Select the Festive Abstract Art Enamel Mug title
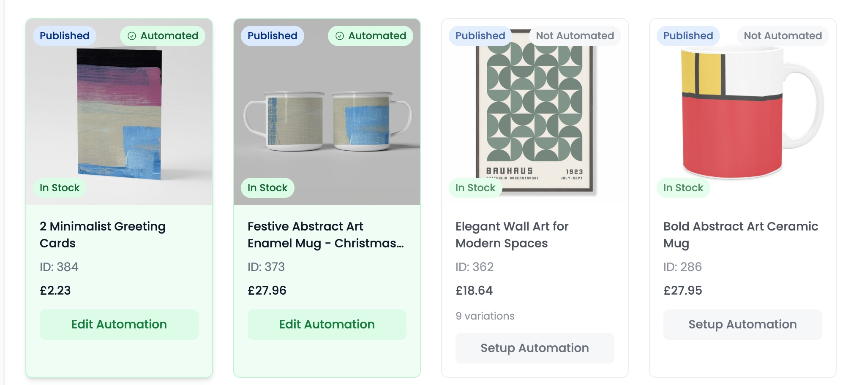 [x=325, y=235]
